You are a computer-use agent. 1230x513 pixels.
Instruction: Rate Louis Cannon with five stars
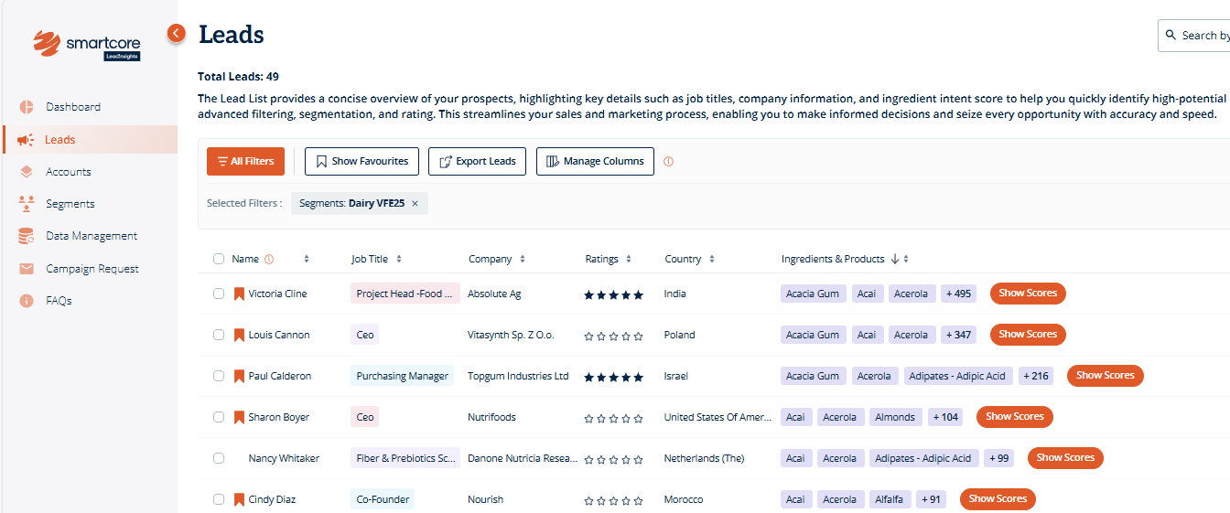coord(639,336)
